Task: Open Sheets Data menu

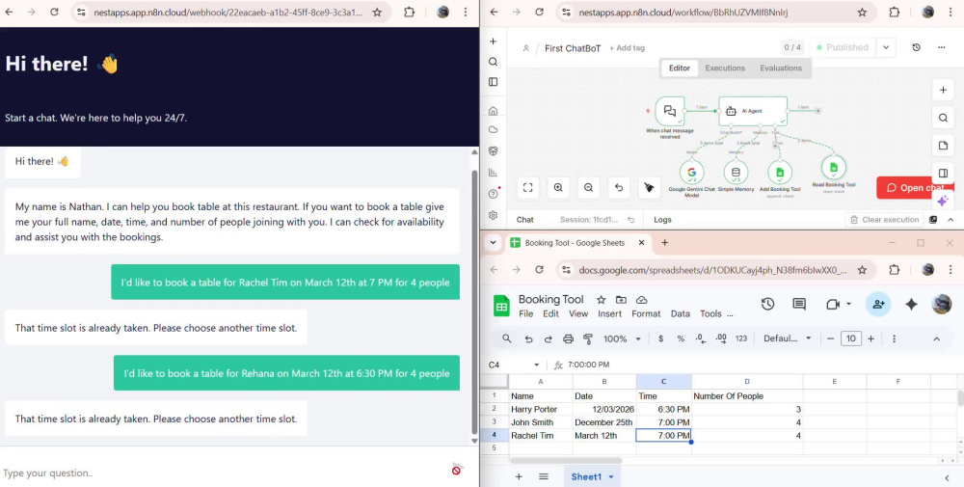Action: [680, 313]
